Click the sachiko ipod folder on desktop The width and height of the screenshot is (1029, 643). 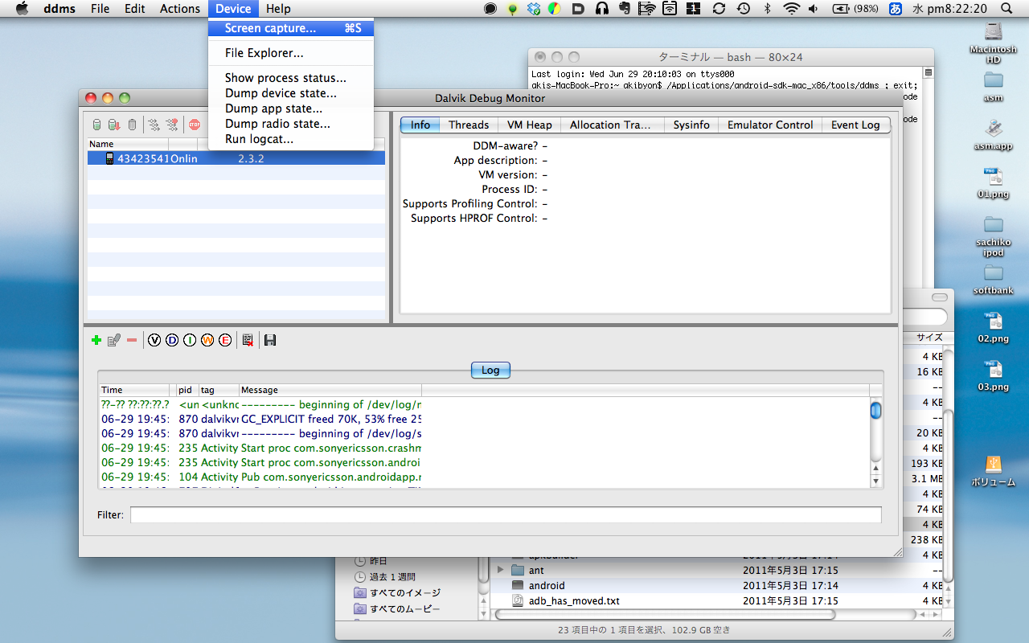(x=994, y=236)
